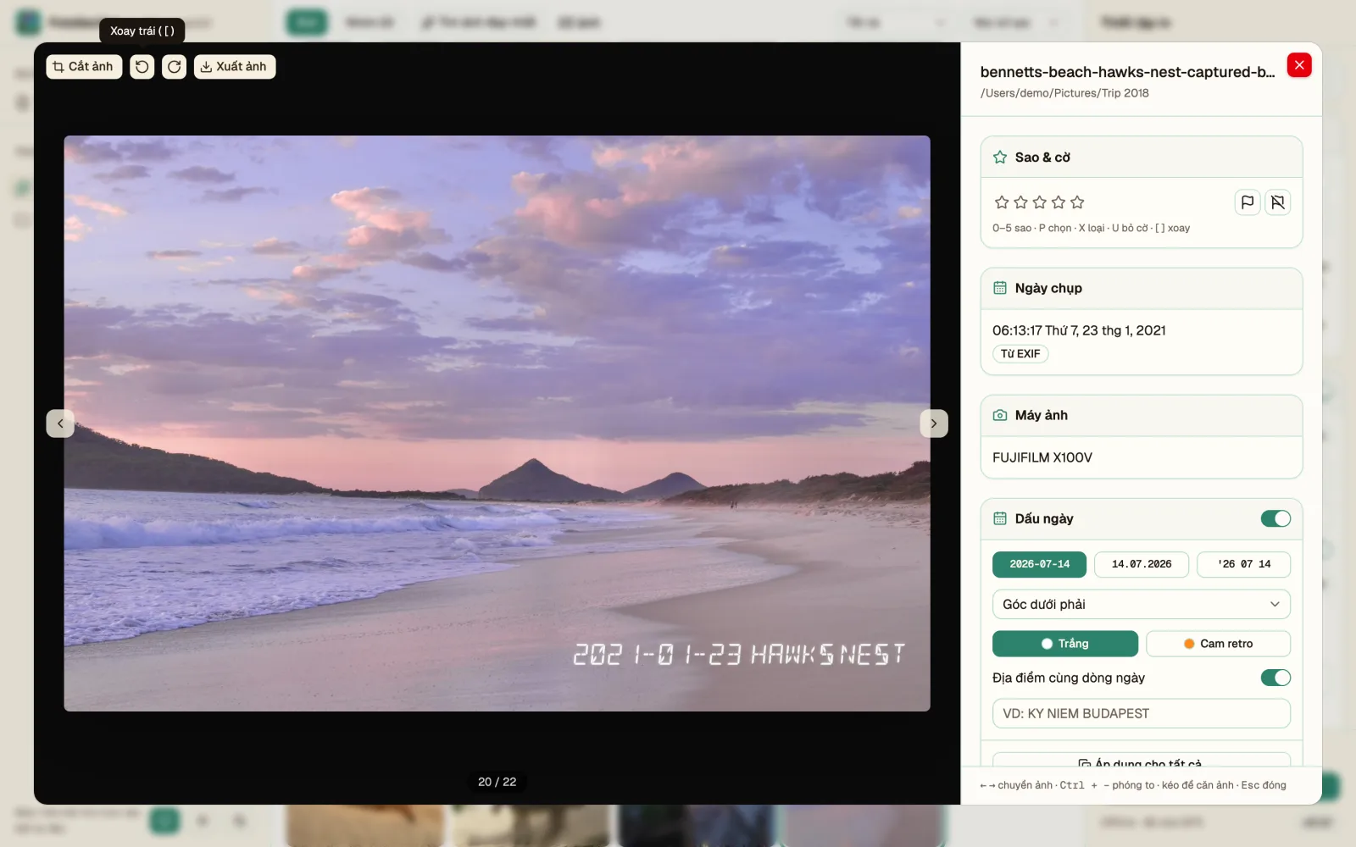
Task: Set rating to five stars
Action: (1077, 202)
